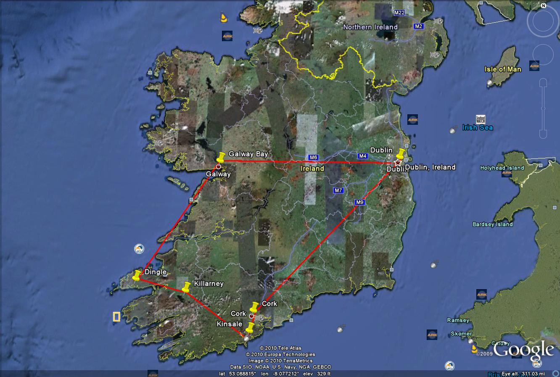The height and width of the screenshot is (377, 560).
Task: Click the Galway Bay yellow pushpin
Action: (x=221, y=157)
